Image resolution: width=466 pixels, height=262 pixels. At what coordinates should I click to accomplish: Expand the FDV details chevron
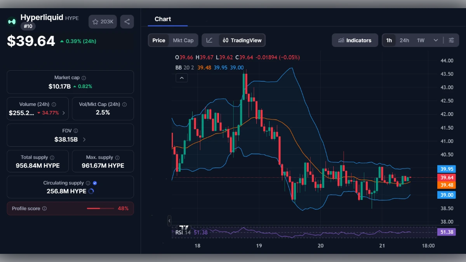click(x=84, y=139)
